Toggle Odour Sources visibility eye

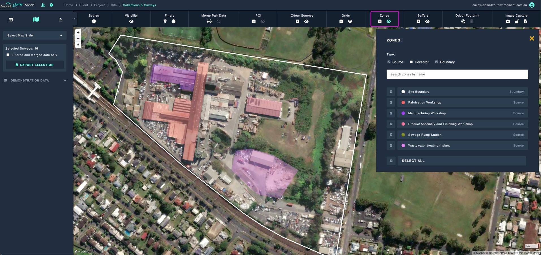coord(306,21)
